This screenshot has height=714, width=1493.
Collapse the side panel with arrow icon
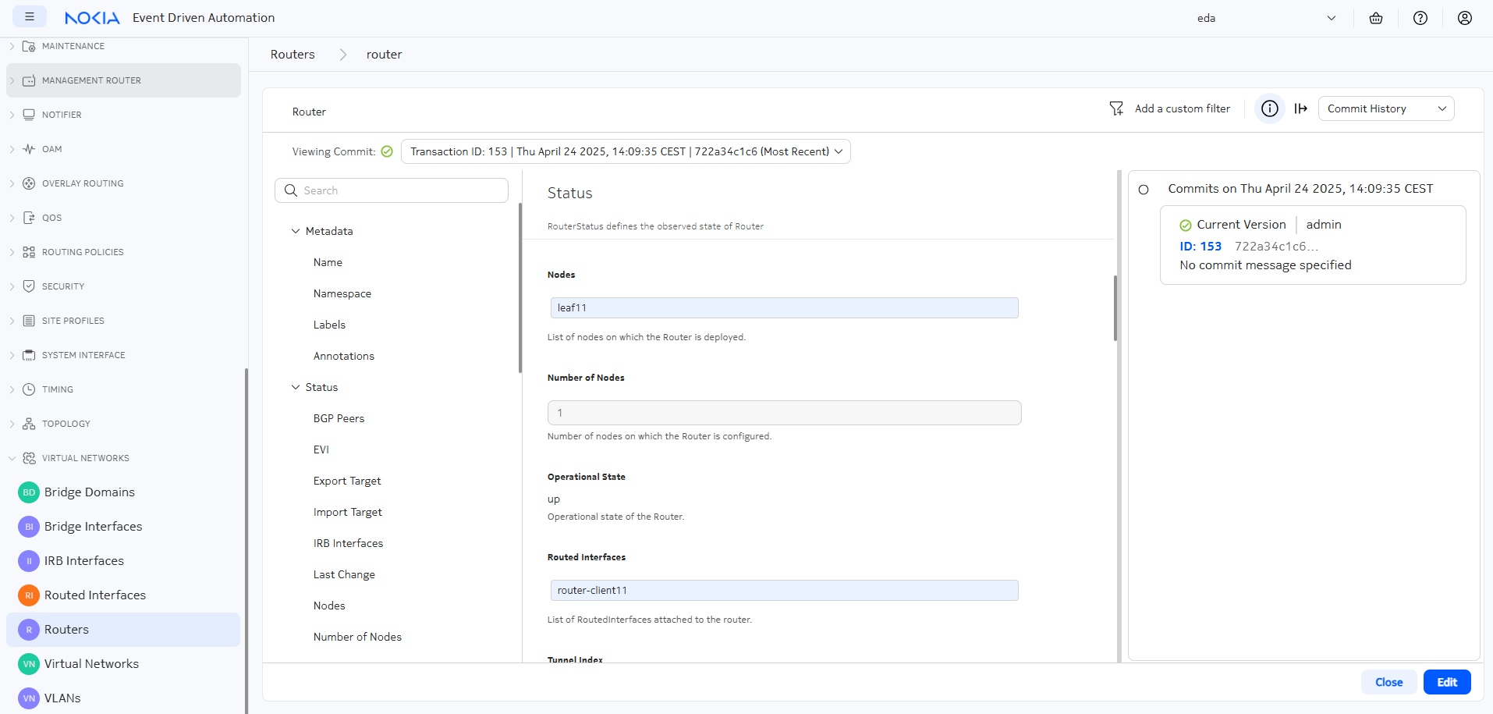pos(1300,108)
